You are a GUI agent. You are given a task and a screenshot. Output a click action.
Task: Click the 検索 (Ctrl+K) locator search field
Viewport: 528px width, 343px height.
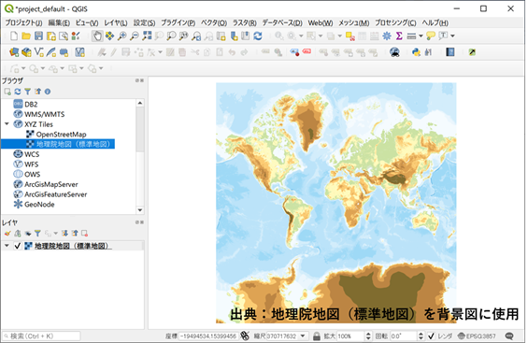(41, 336)
